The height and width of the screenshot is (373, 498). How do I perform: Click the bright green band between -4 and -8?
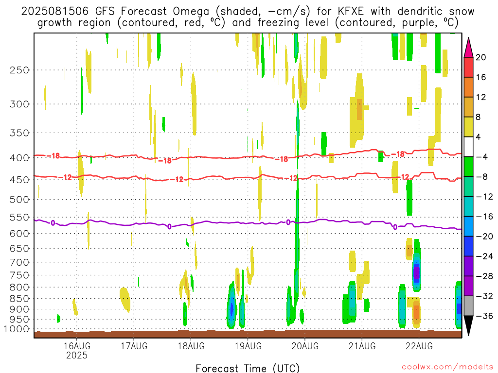point(468,167)
